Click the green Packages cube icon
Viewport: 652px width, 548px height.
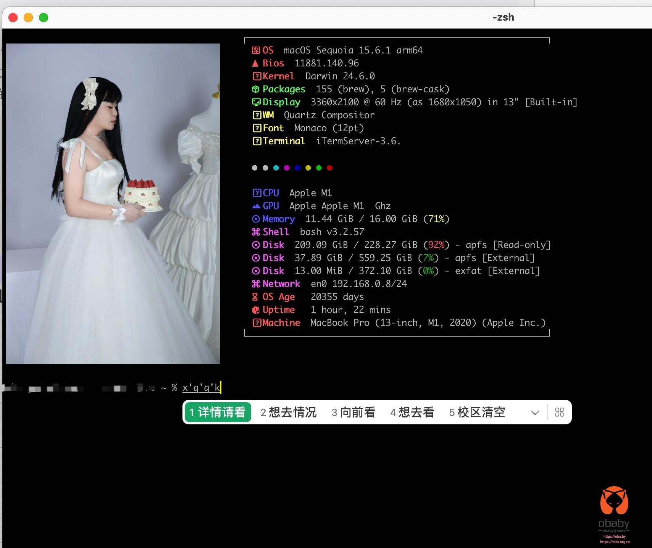pos(256,89)
